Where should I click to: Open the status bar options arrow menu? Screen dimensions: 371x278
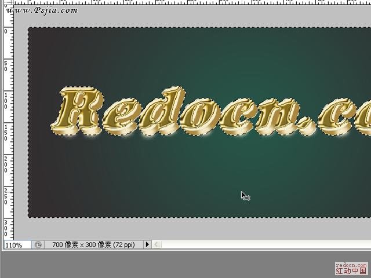(147, 244)
